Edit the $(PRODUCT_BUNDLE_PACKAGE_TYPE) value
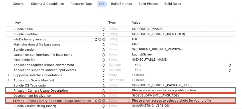242x109 pixels. click(162, 85)
